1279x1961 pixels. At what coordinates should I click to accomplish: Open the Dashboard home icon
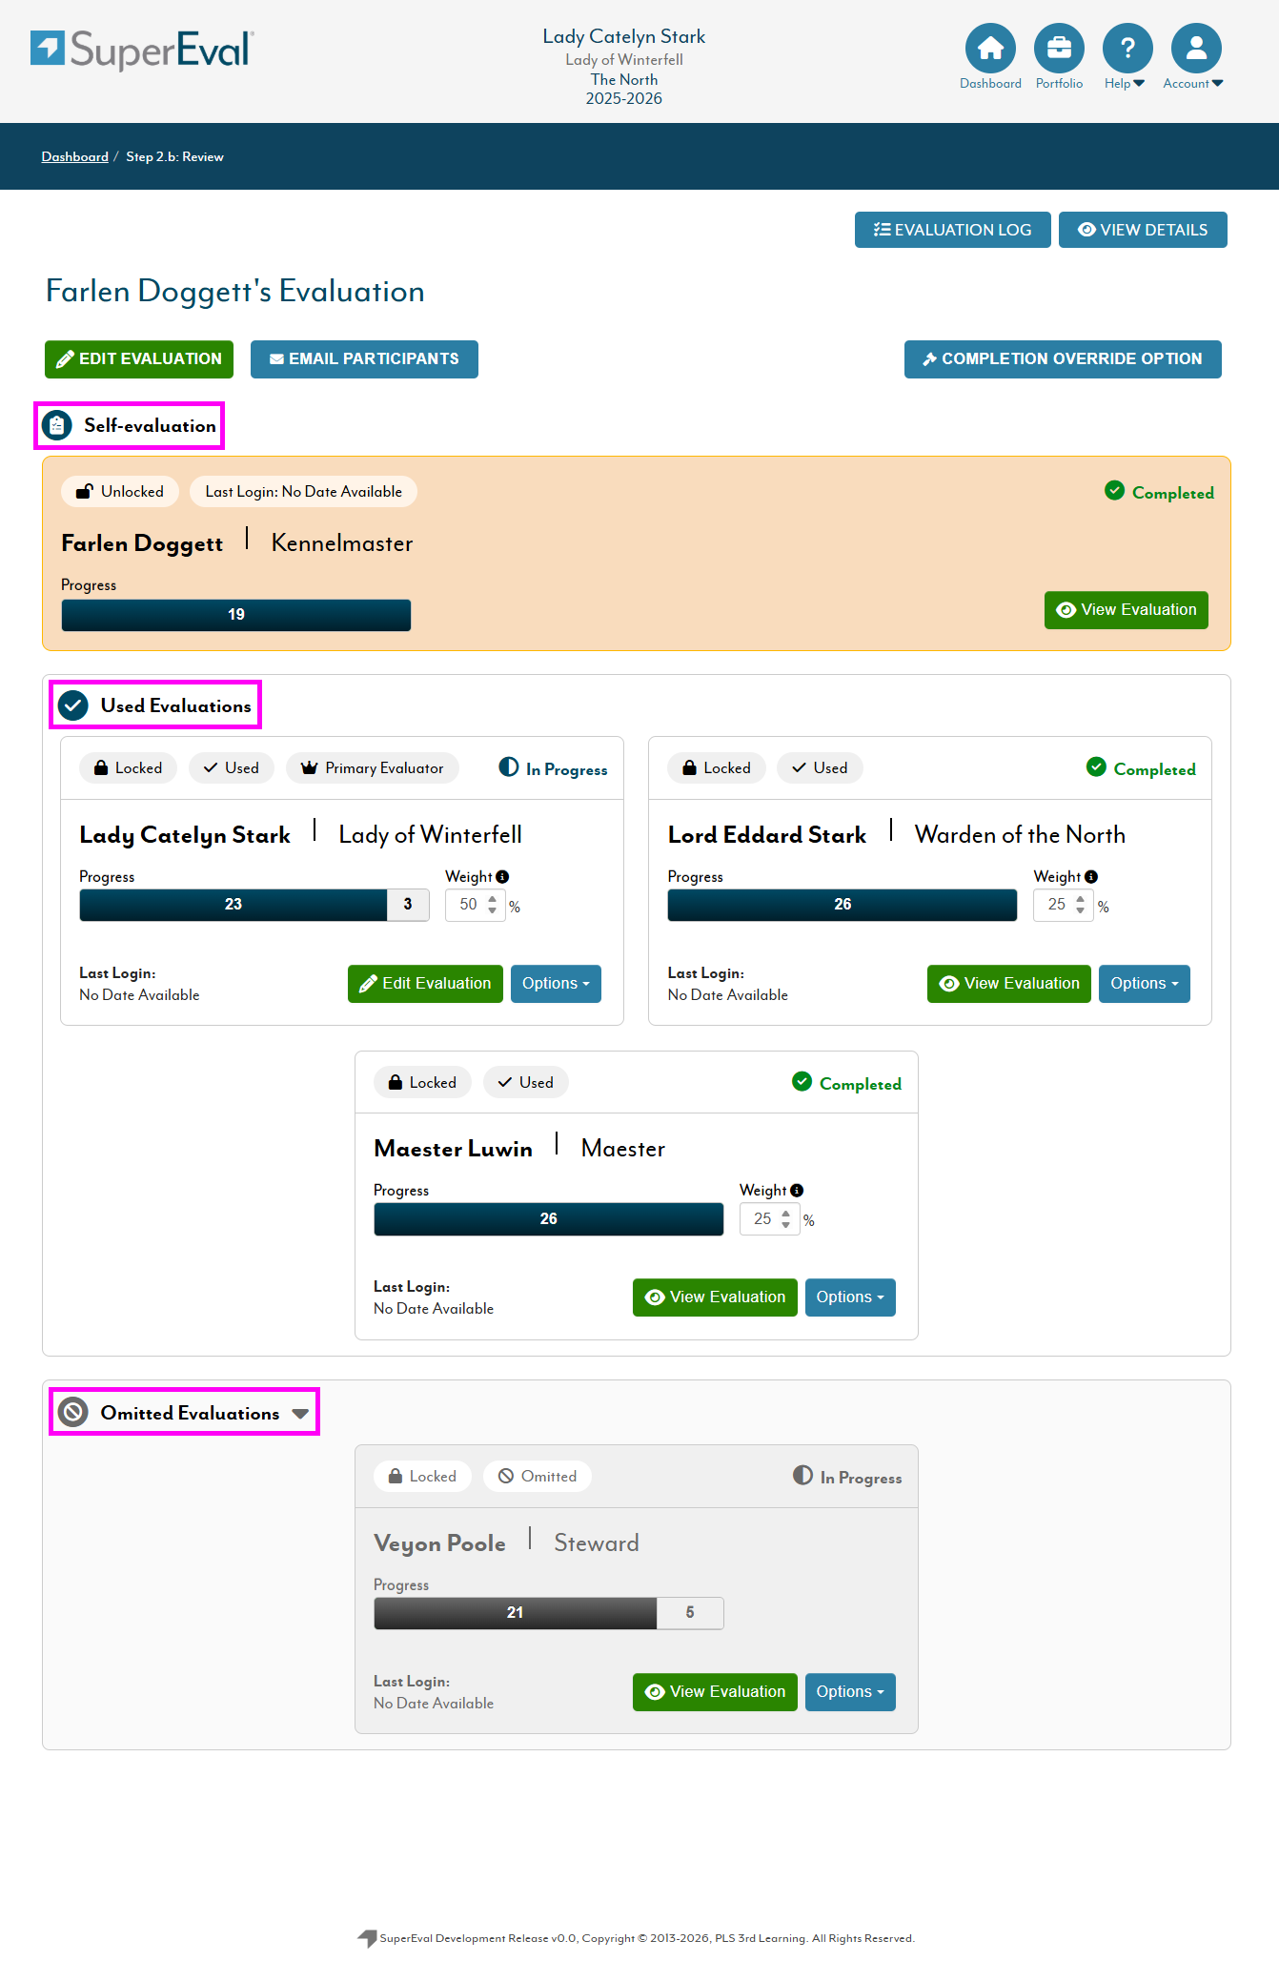pos(990,48)
